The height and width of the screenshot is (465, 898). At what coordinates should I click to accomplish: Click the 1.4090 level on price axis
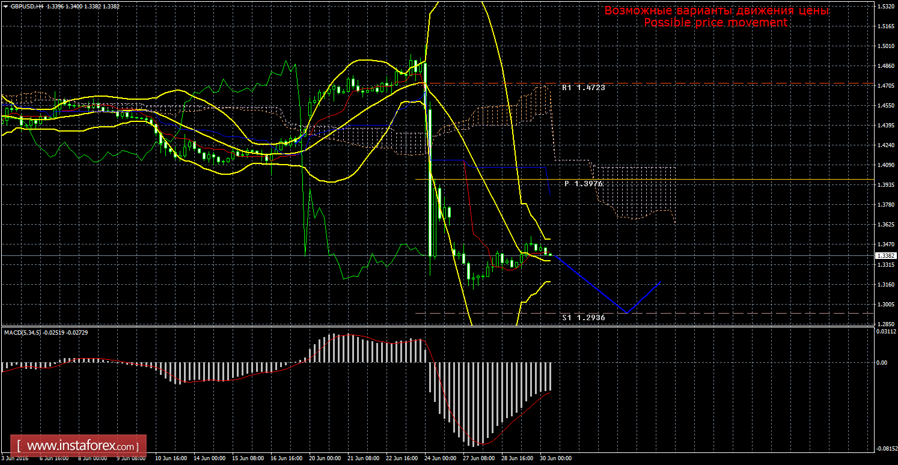point(885,165)
